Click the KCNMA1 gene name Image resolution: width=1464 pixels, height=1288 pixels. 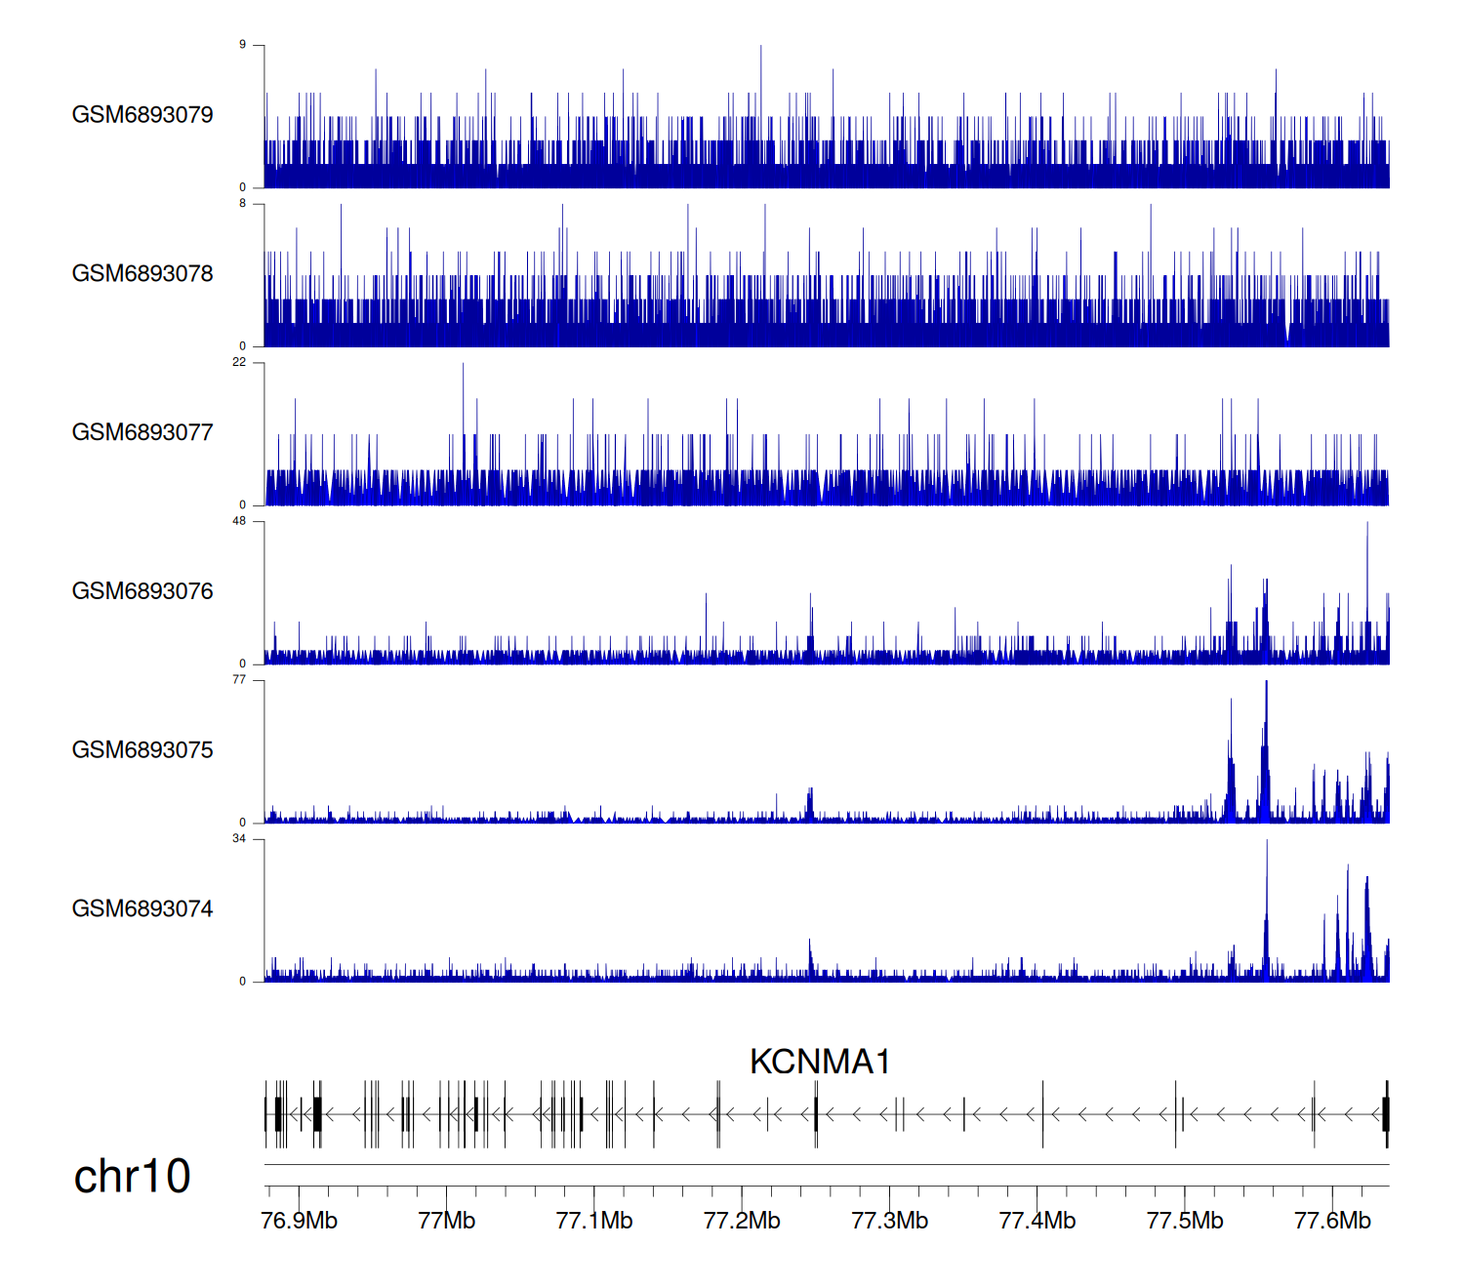pos(820,1062)
